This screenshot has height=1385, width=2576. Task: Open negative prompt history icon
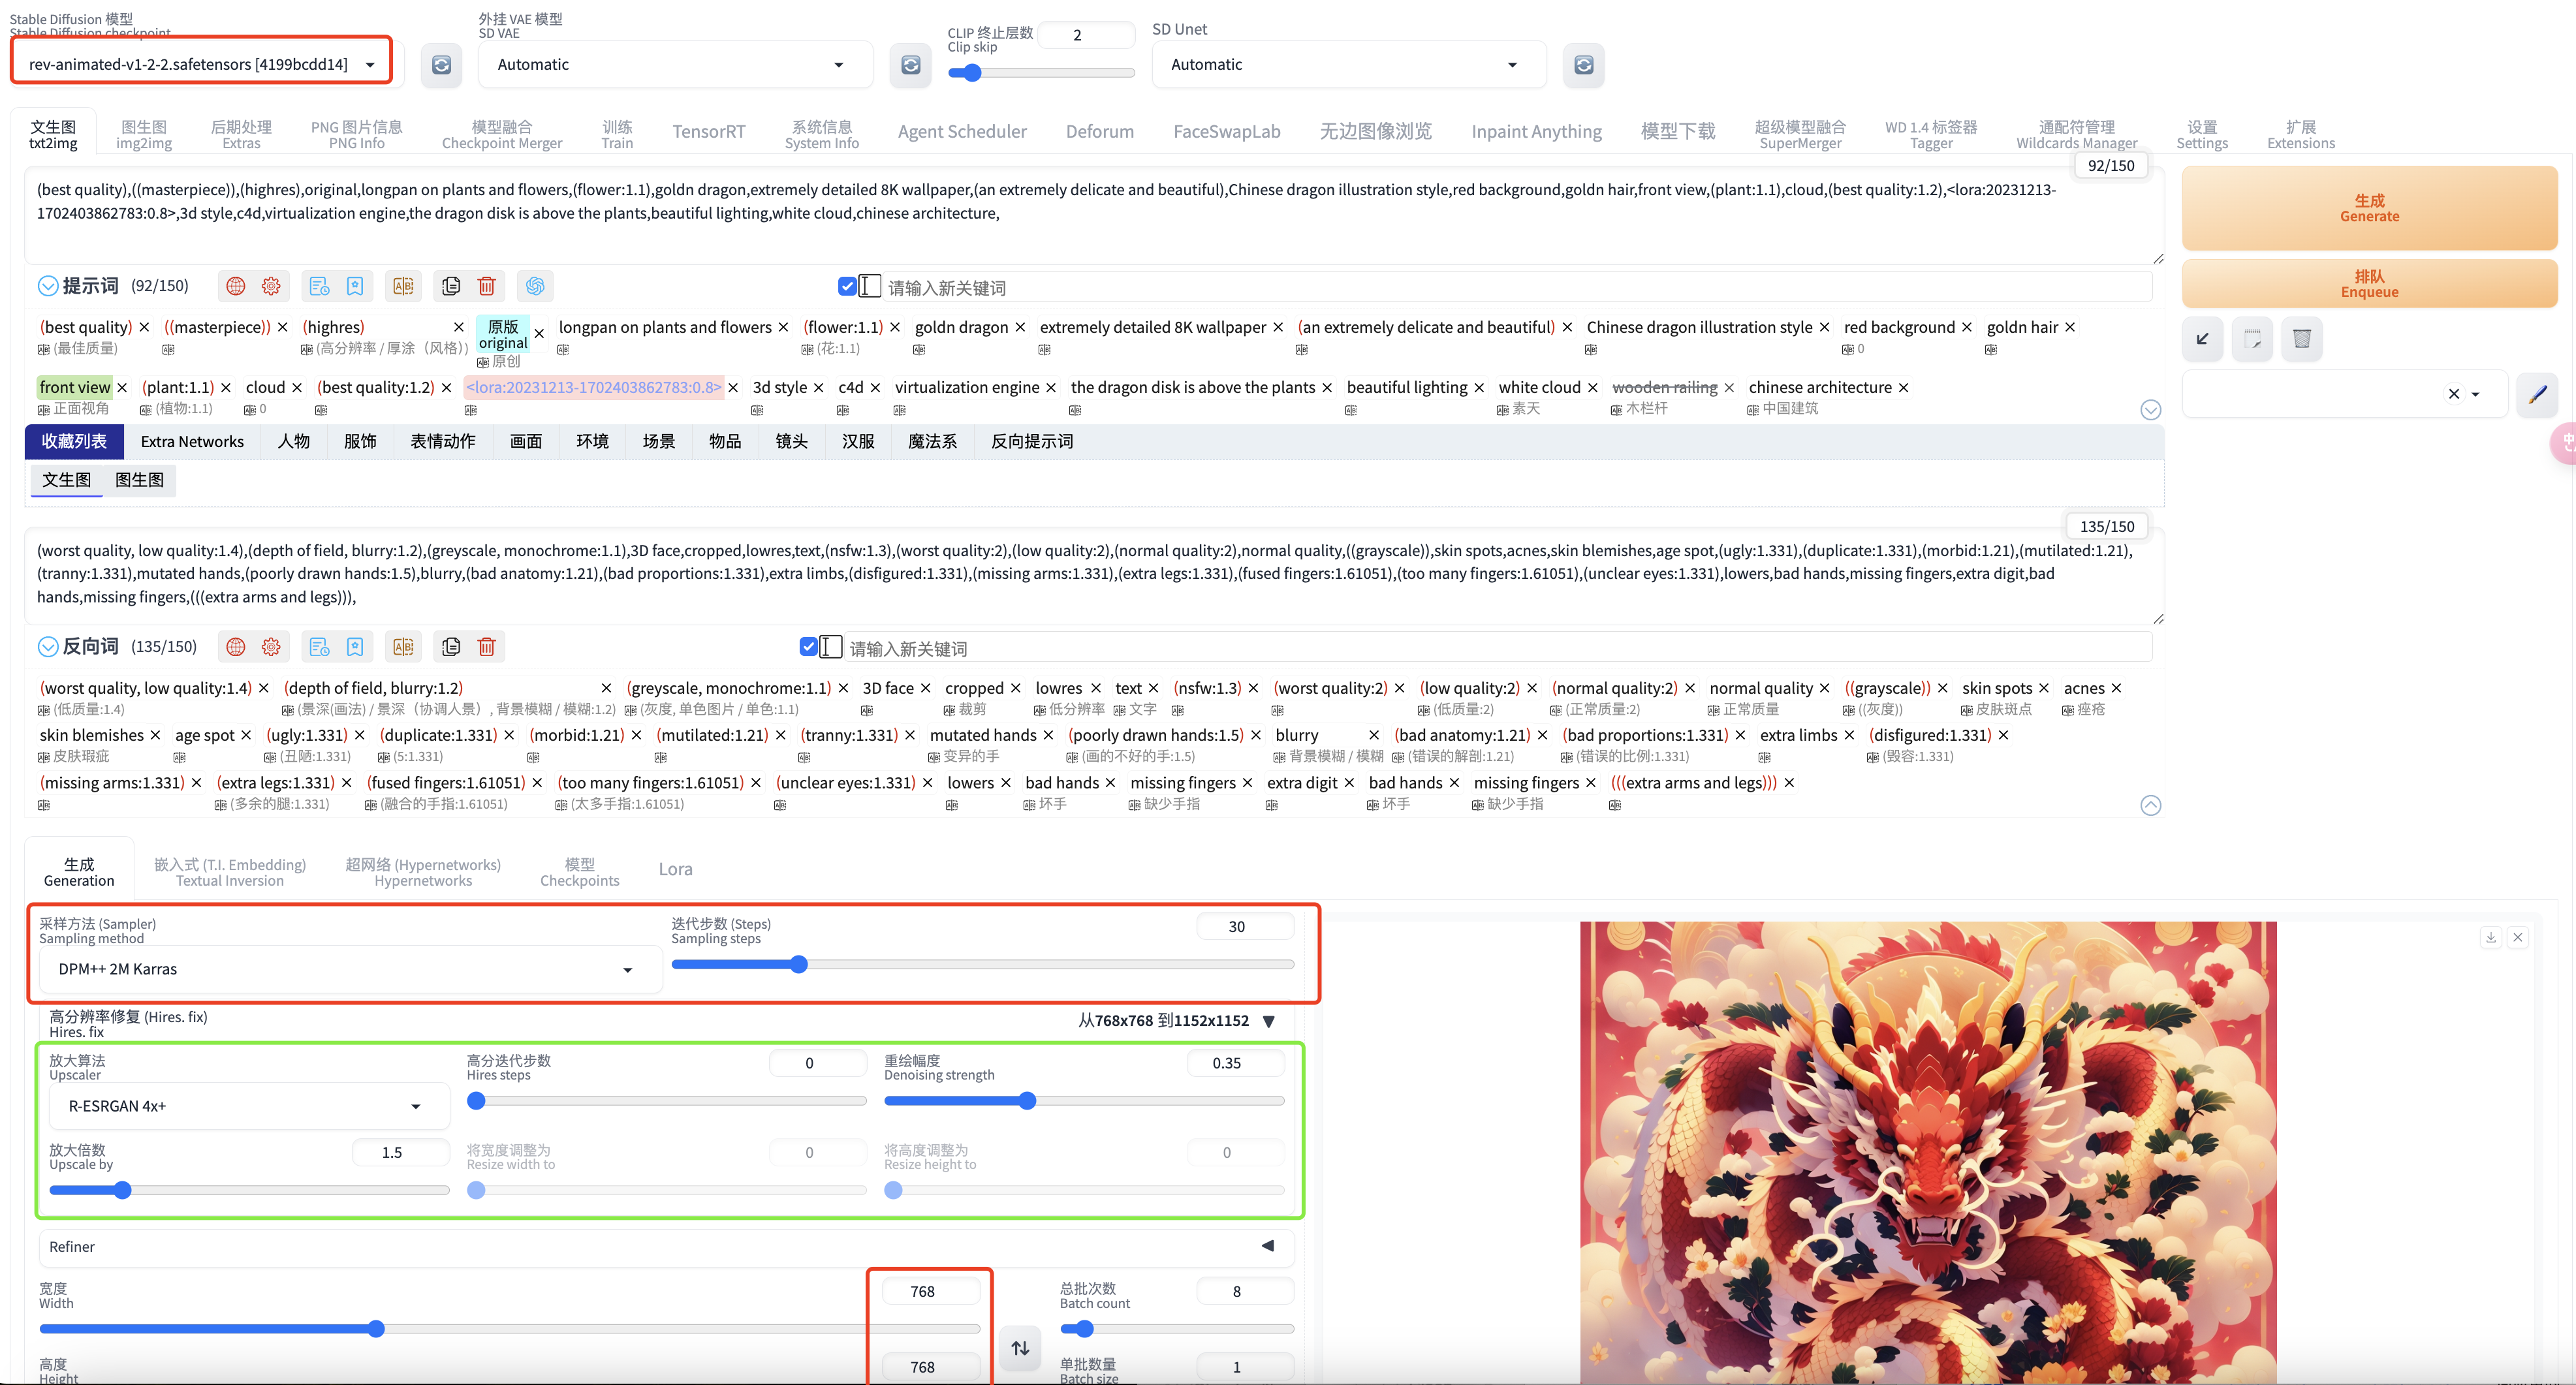point(319,647)
